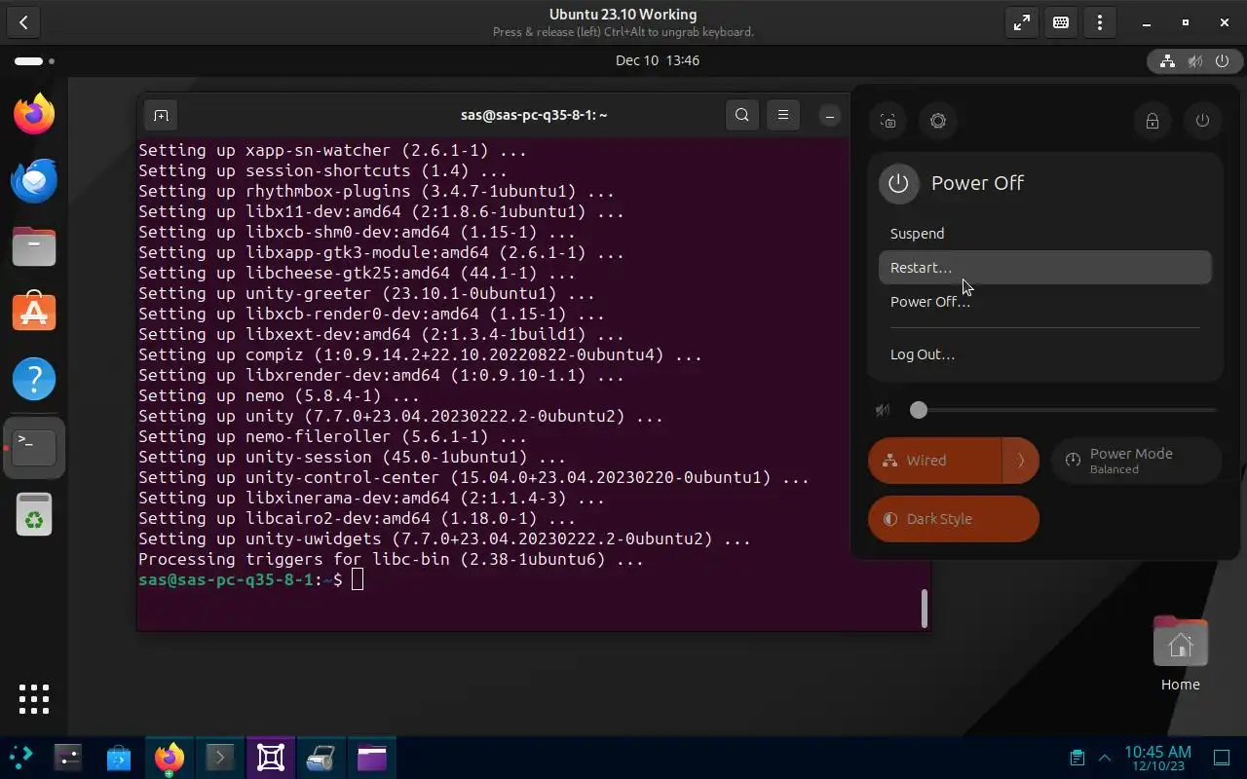Go back with the VM viewer arrow
1247x779 pixels.
23,22
